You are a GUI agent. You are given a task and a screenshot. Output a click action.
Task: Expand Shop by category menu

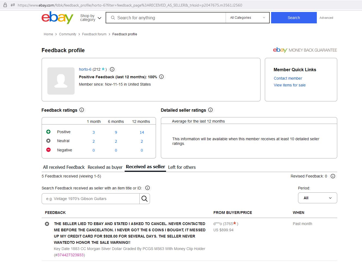pos(91,18)
